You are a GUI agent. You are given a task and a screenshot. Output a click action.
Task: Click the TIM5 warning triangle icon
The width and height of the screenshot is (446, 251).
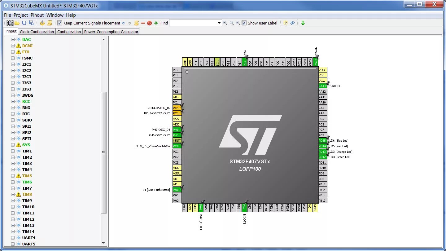(x=18, y=176)
